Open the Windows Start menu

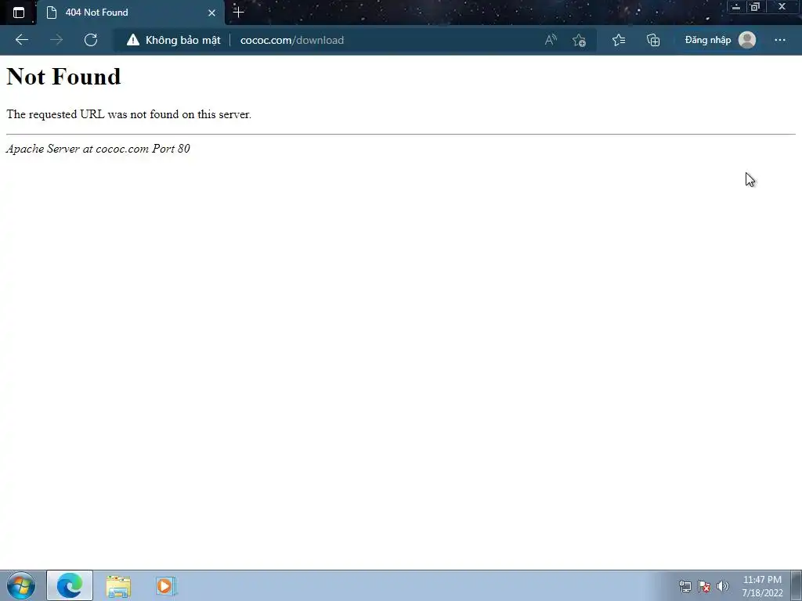pos(21,585)
